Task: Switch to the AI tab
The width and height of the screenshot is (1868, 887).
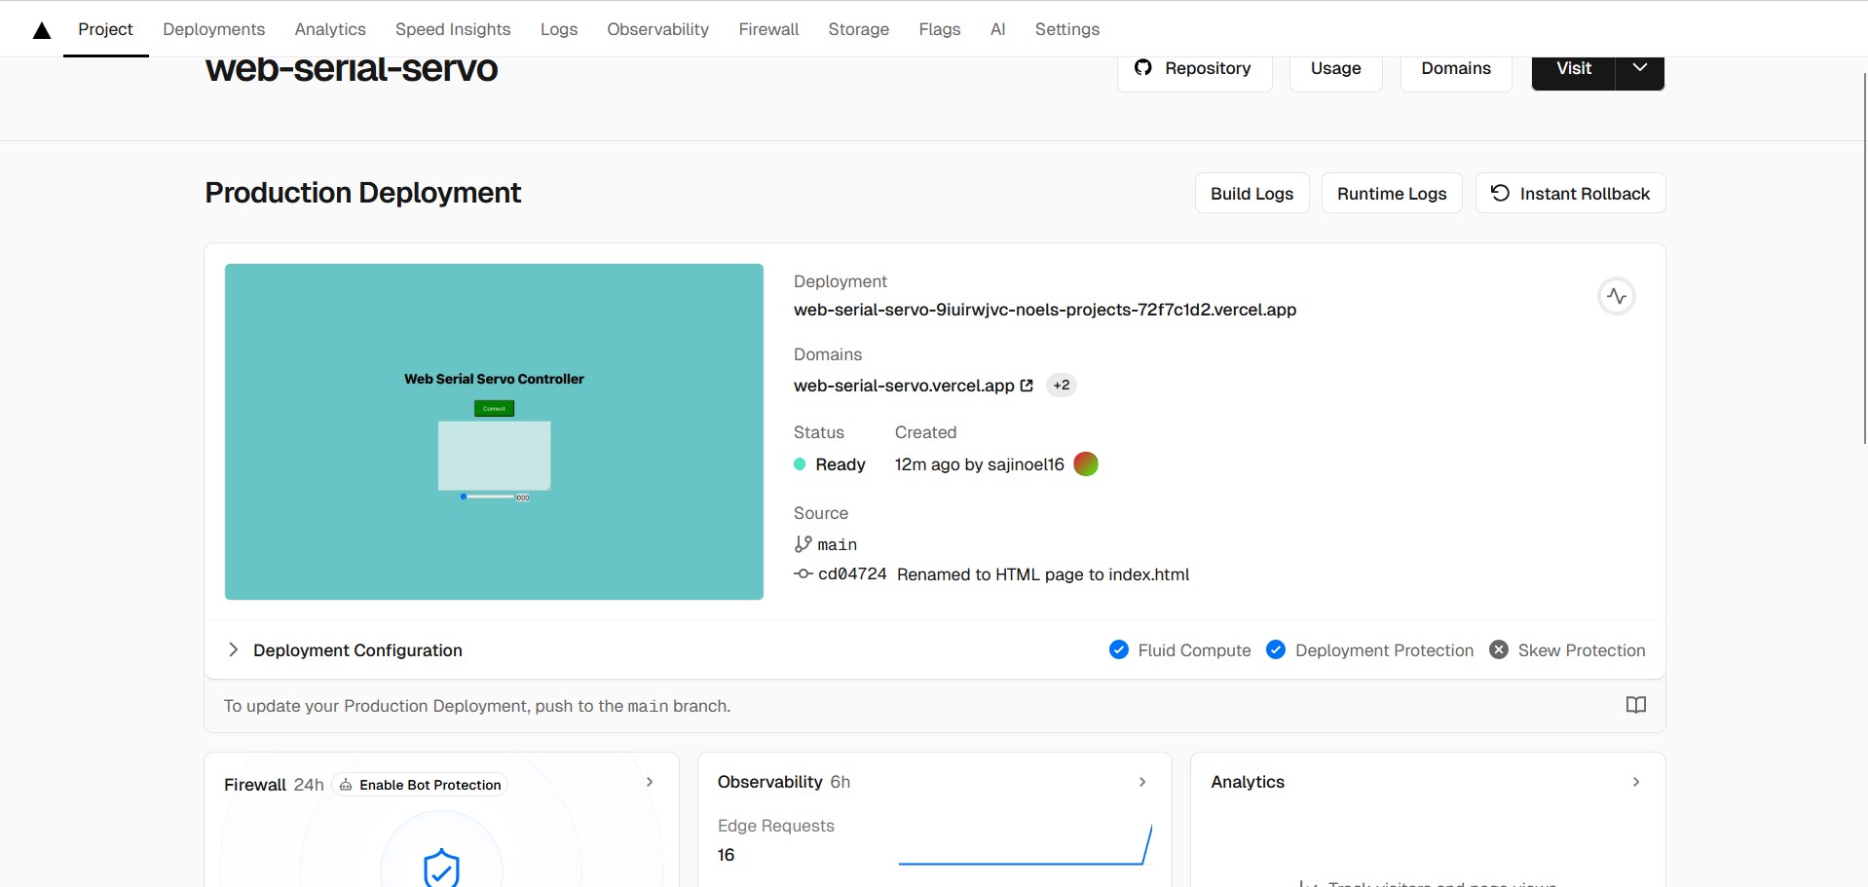Action: tap(997, 29)
